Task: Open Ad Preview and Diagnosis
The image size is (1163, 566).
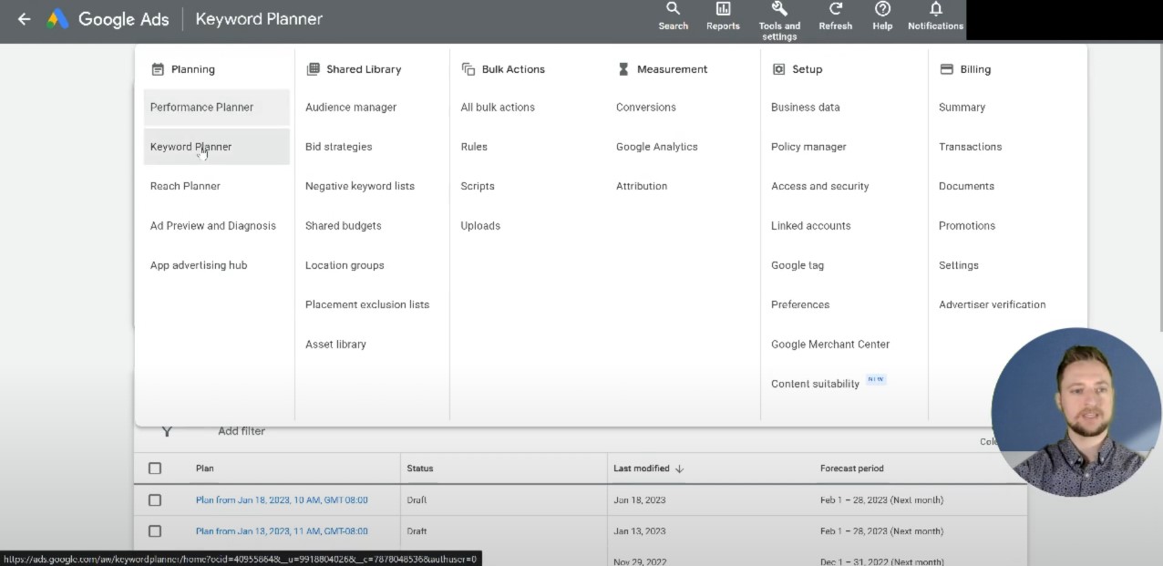Action: point(213,226)
